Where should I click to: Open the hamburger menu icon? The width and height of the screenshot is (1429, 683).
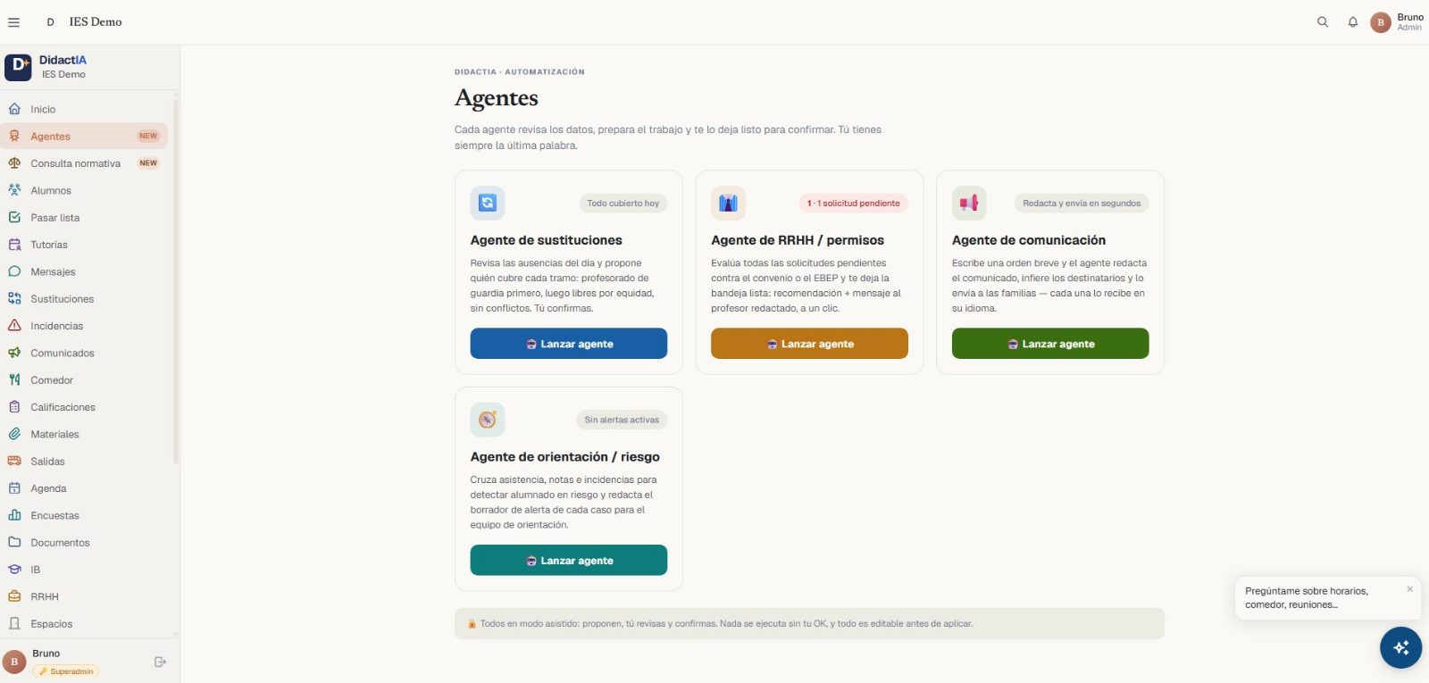13,22
